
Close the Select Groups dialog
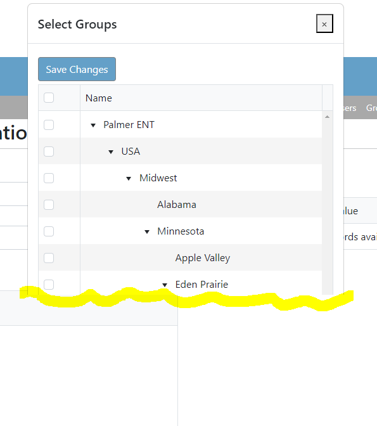(324, 23)
